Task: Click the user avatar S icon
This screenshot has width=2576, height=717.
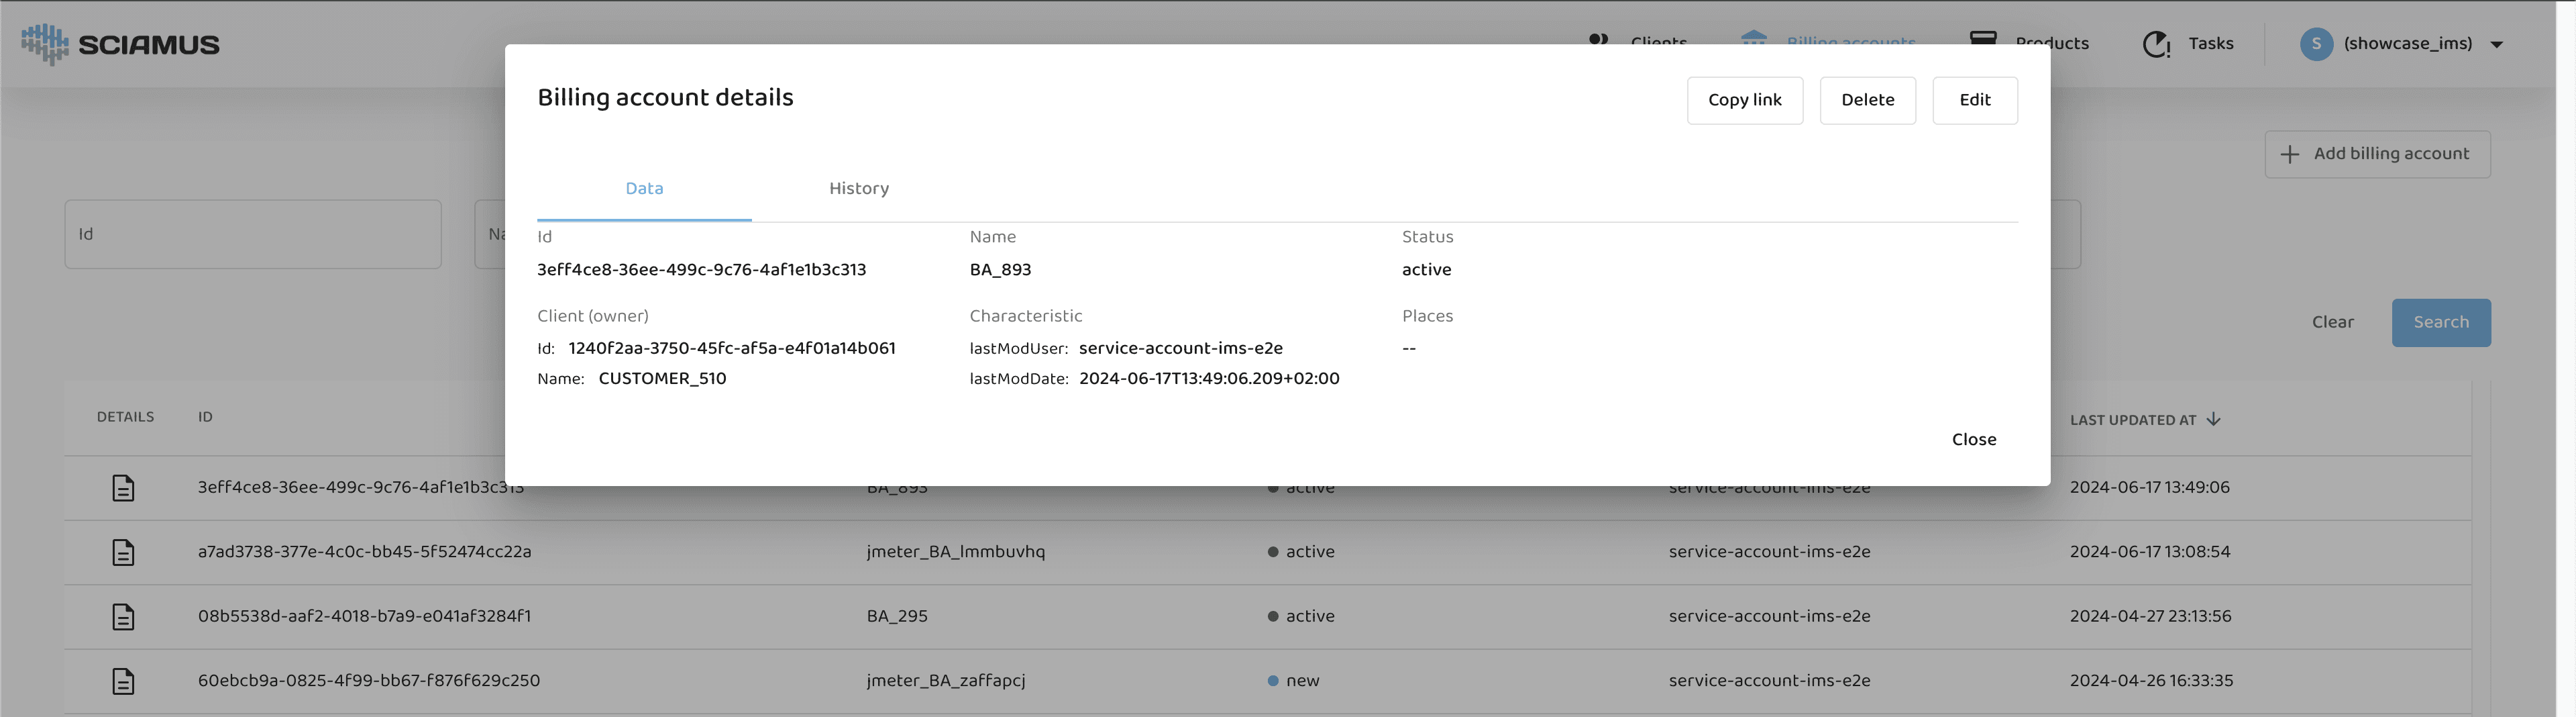Action: pos(2316,44)
